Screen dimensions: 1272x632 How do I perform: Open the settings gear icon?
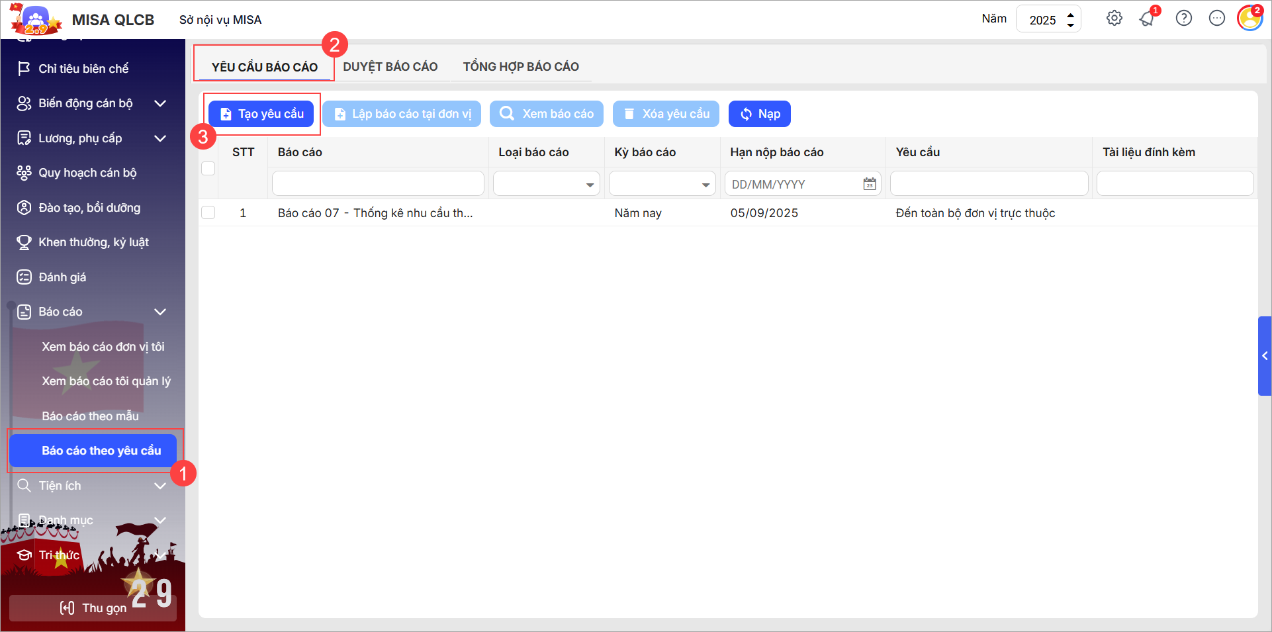pos(1114,19)
